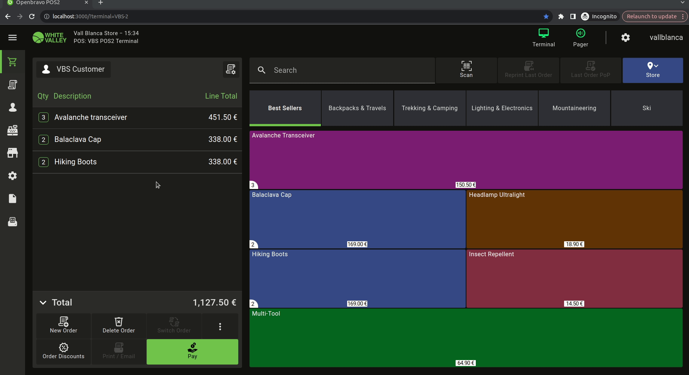The image size is (689, 375).
Task: Collapse the Total section chevron
Action: (x=43, y=303)
